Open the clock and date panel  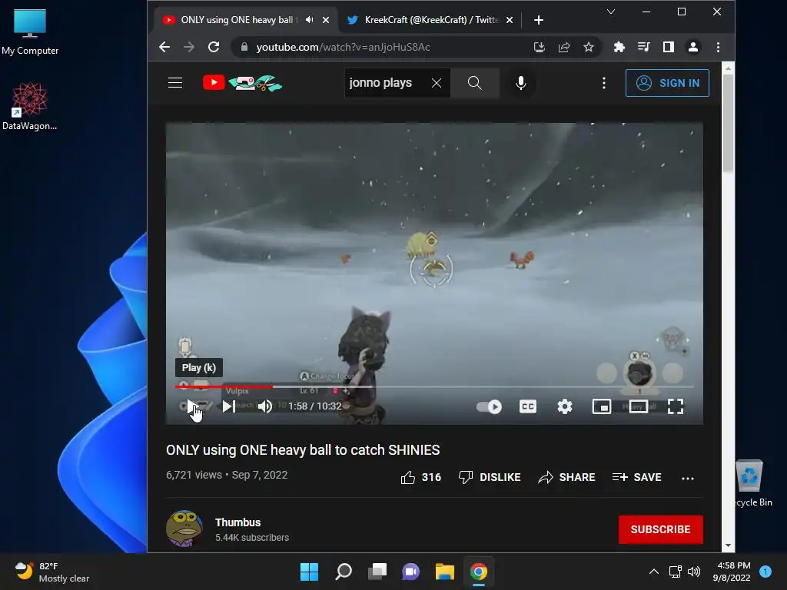(x=732, y=572)
